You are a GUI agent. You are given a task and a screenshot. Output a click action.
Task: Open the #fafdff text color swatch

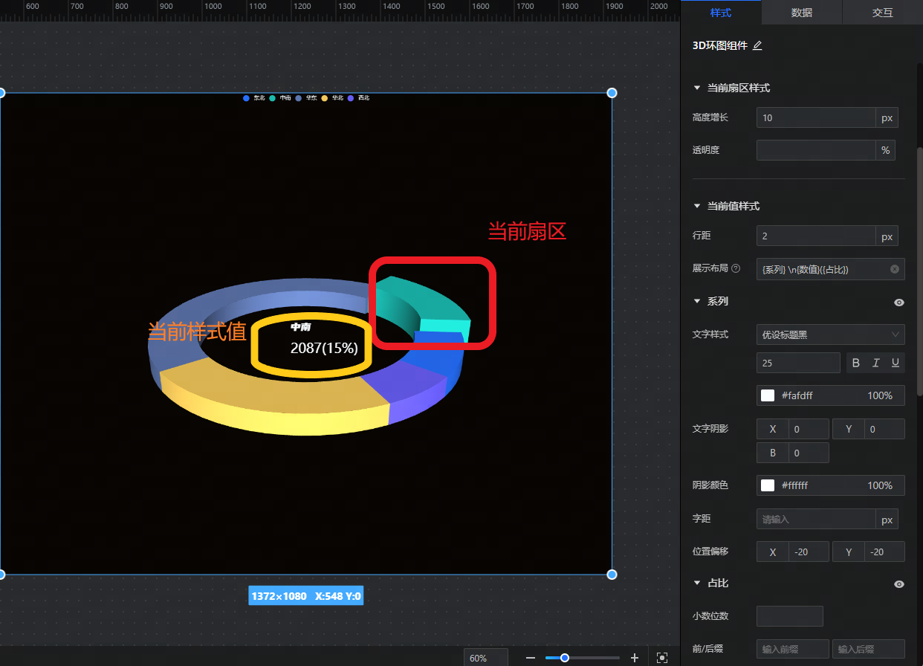768,395
